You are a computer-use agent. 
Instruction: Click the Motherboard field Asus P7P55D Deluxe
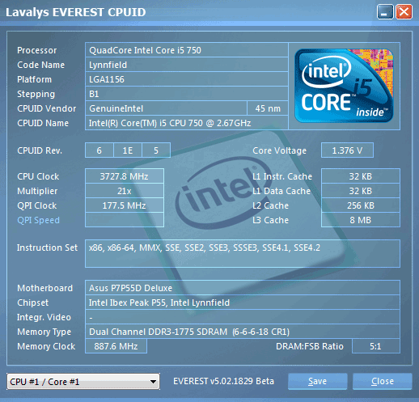[243, 288]
